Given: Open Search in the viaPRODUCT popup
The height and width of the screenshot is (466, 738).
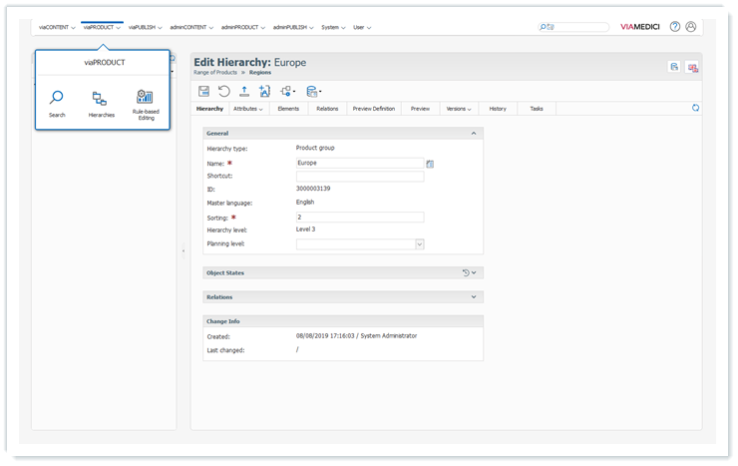Looking at the screenshot, I should coord(57,102).
